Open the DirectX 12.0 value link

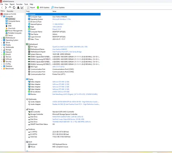tap(56, 29)
